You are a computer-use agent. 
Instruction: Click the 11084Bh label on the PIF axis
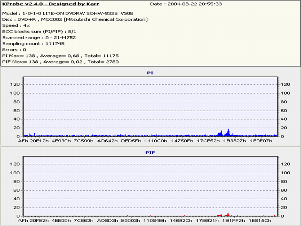155,221
